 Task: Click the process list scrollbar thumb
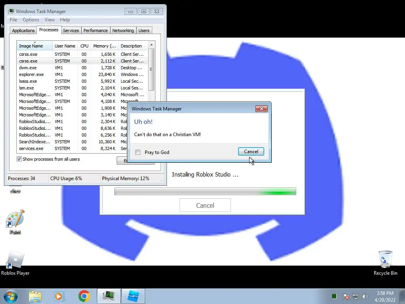151,69
